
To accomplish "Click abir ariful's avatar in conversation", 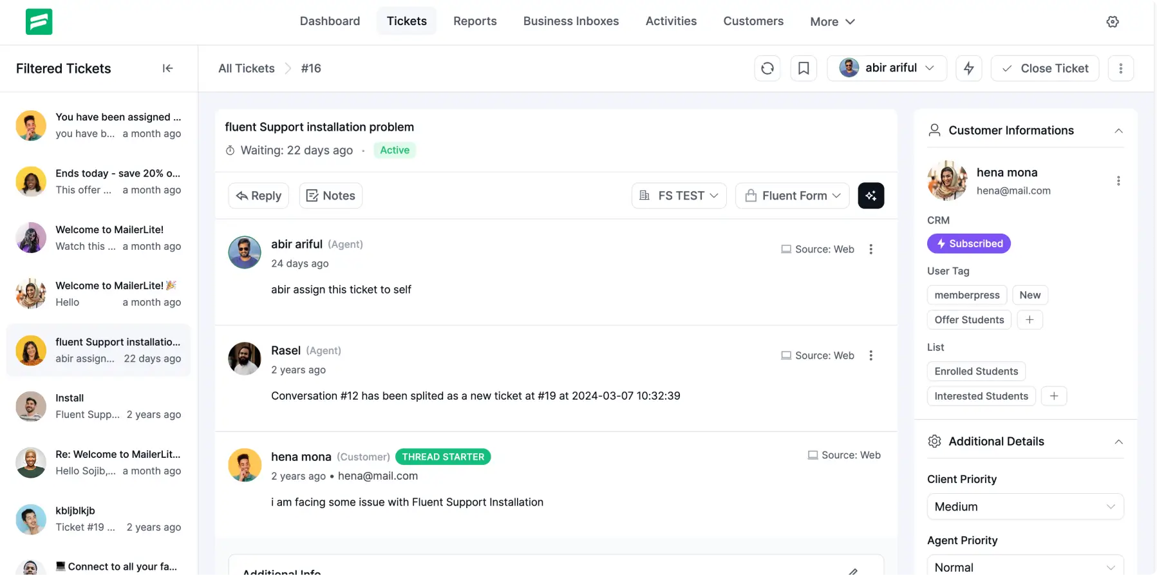I will click(x=245, y=252).
